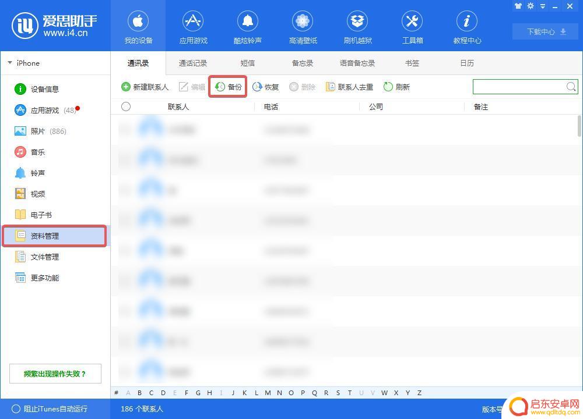
Task: Open the 应用游戏 top navigation
Action: (193, 27)
